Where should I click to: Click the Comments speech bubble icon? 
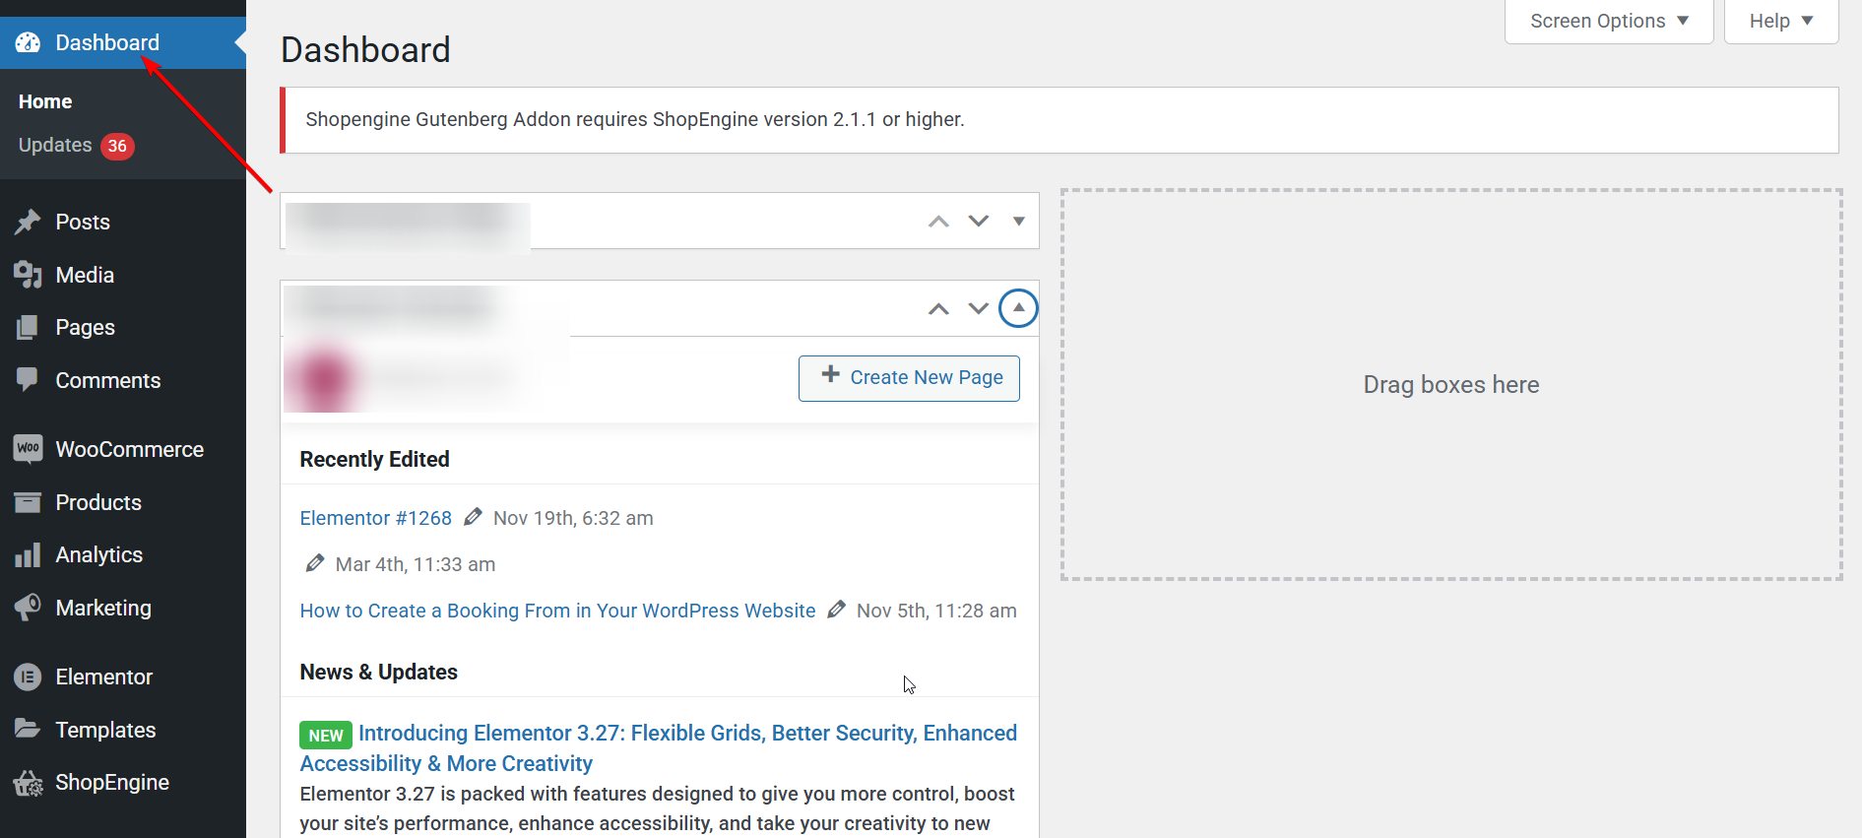click(x=28, y=380)
